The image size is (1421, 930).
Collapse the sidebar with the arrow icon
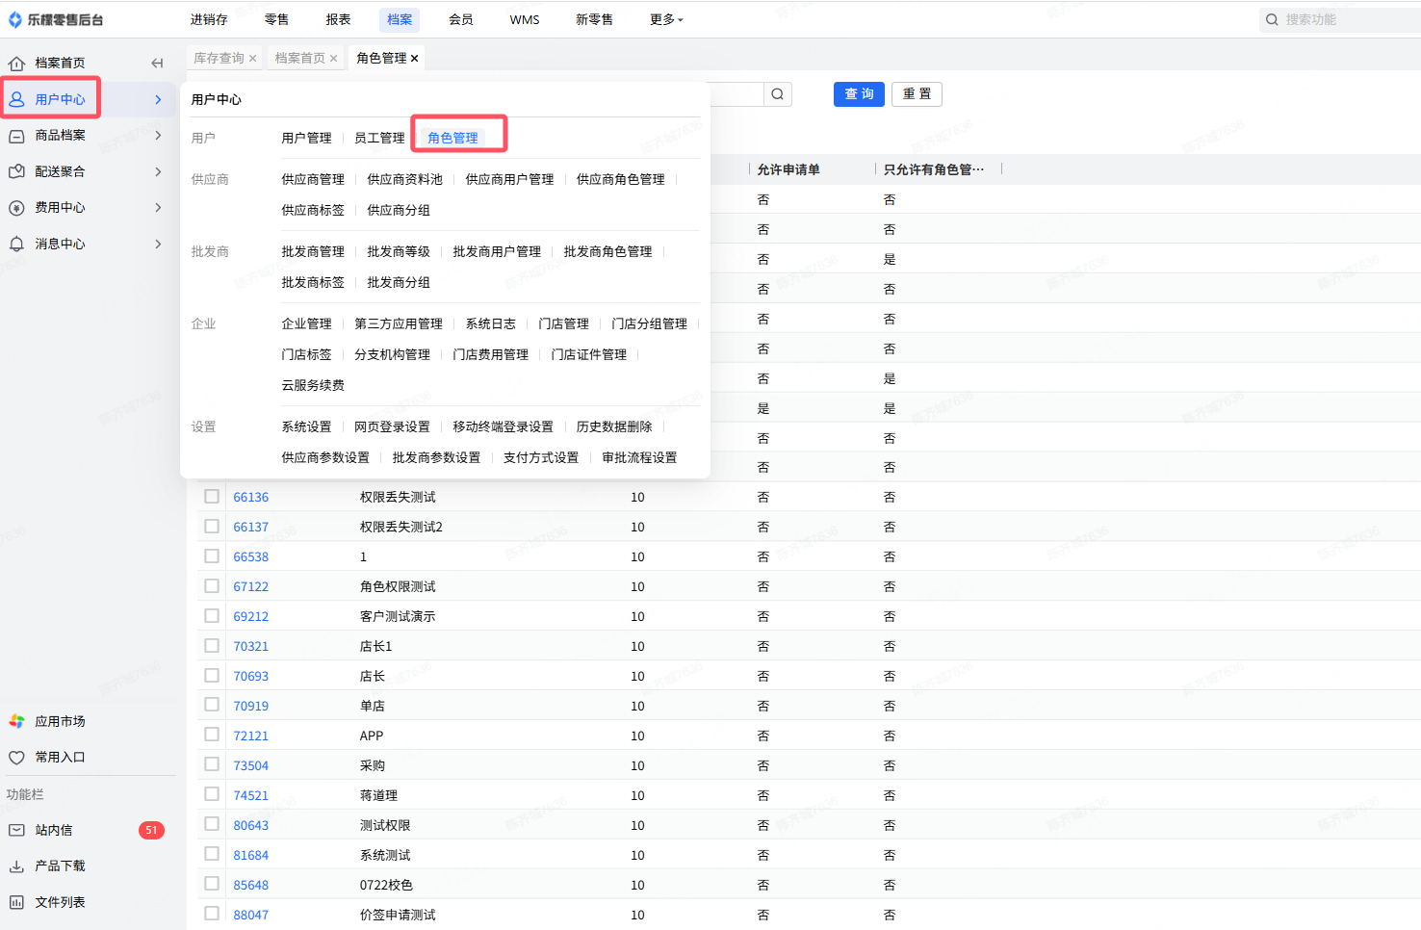point(157,64)
